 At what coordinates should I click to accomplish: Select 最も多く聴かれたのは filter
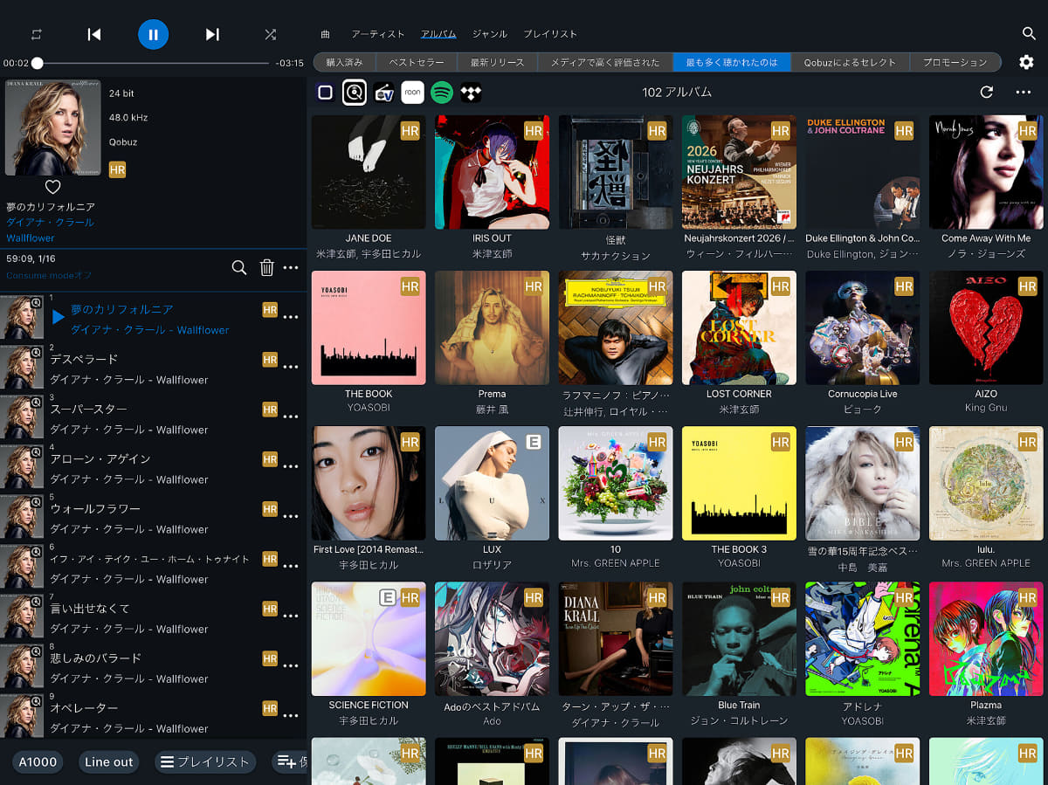[x=732, y=62]
